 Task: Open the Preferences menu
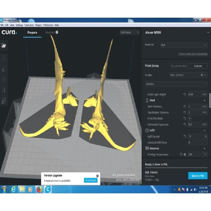(48, 25)
